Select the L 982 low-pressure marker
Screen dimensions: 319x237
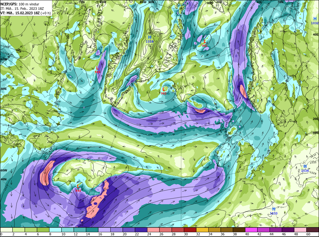pyautogui.click(x=164, y=91)
